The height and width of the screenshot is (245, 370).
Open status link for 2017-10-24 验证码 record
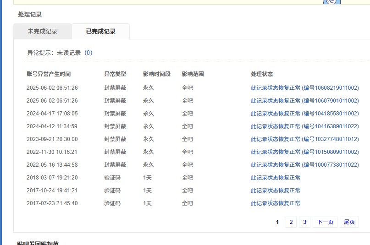[276, 191]
